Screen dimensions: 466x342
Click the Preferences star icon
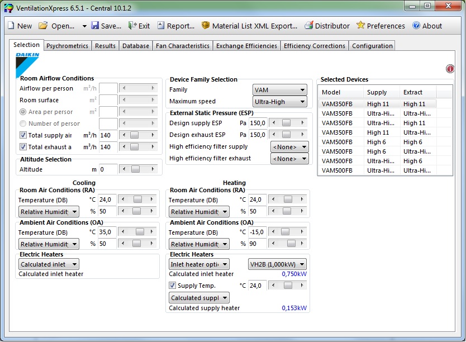[360, 25]
